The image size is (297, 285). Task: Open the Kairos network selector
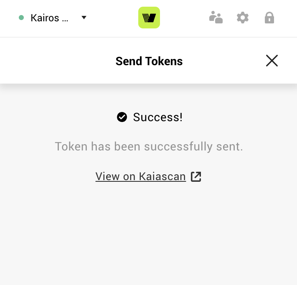tap(53, 18)
